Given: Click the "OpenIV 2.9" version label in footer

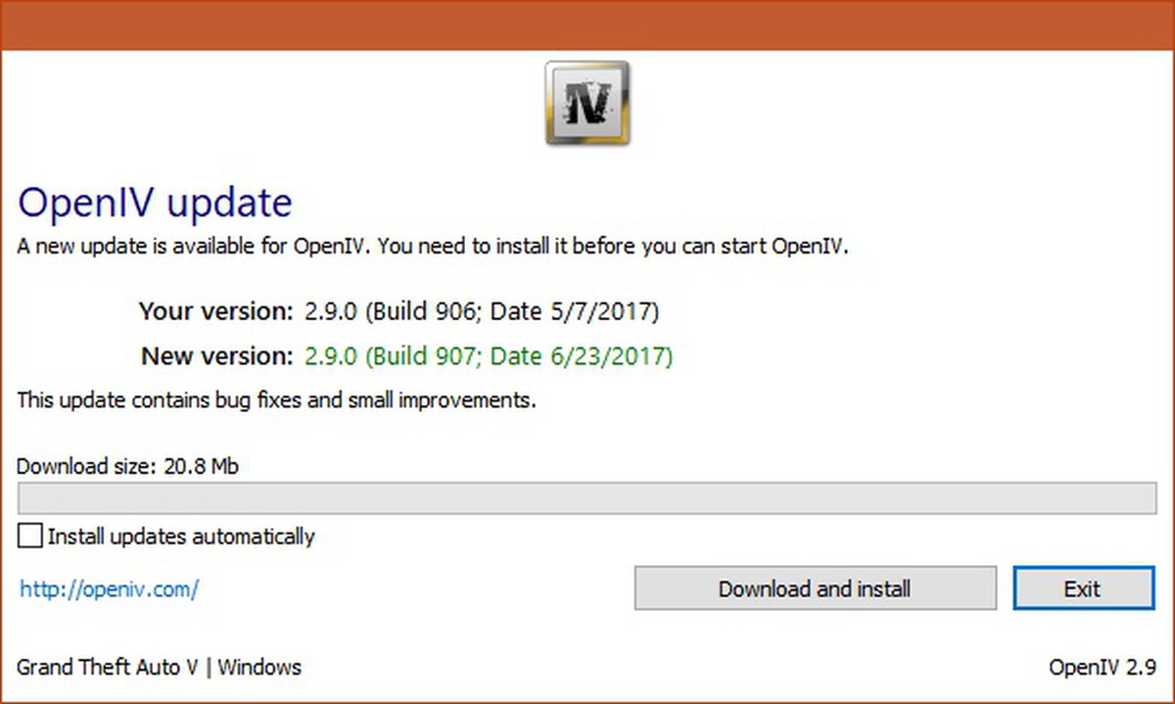Looking at the screenshot, I should click(1102, 668).
